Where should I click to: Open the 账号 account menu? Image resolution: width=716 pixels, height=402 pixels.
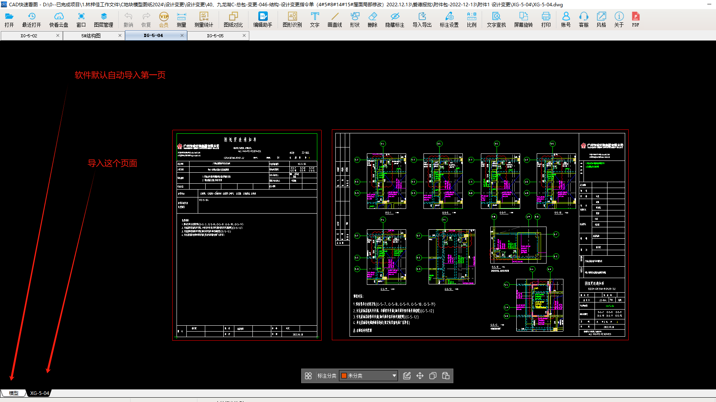point(566,19)
